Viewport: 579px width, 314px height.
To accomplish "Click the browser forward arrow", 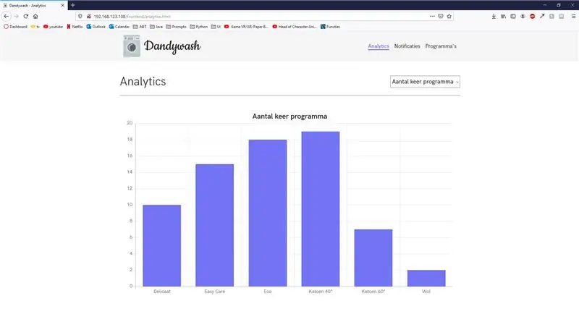I will coord(16,16).
